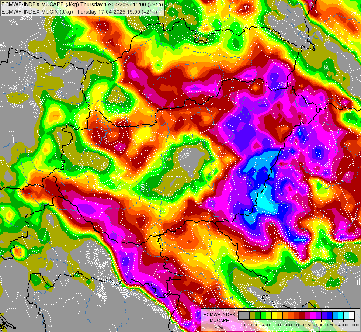361x332 pixels.
Task: Click the legend tick label 400
Action: pyautogui.click(x=266, y=325)
